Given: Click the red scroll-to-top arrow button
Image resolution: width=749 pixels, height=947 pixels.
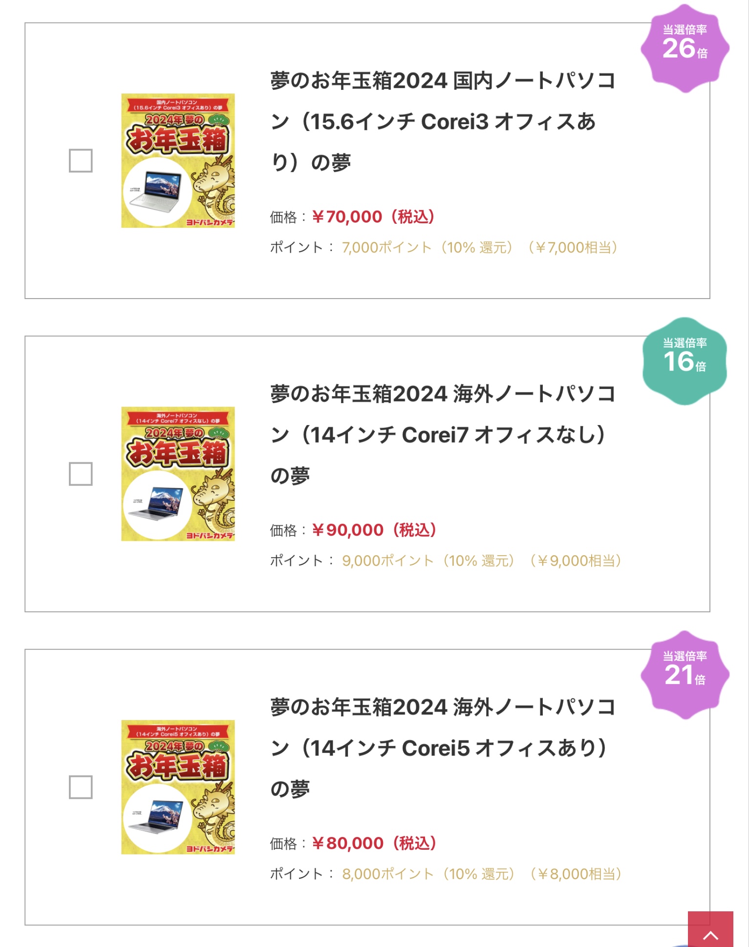Looking at the screenshot, I should coord(710,929).
